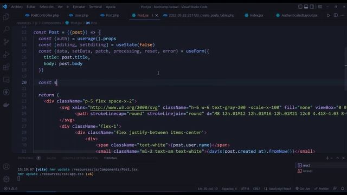The image size is (347, 195).
Task: Open the Source Control view
Action: [x=6, y=42]
